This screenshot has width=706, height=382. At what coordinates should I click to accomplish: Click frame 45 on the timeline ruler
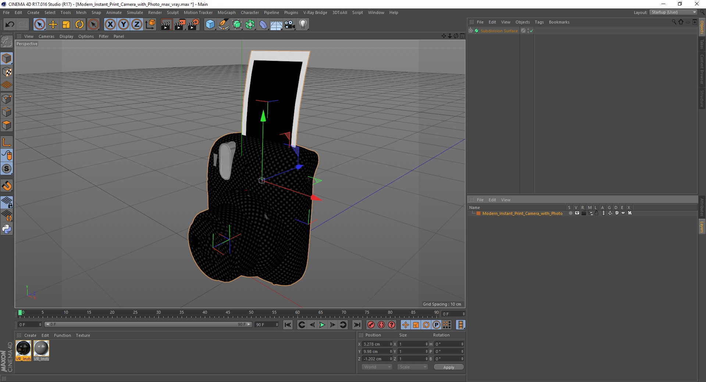[228, 313]
